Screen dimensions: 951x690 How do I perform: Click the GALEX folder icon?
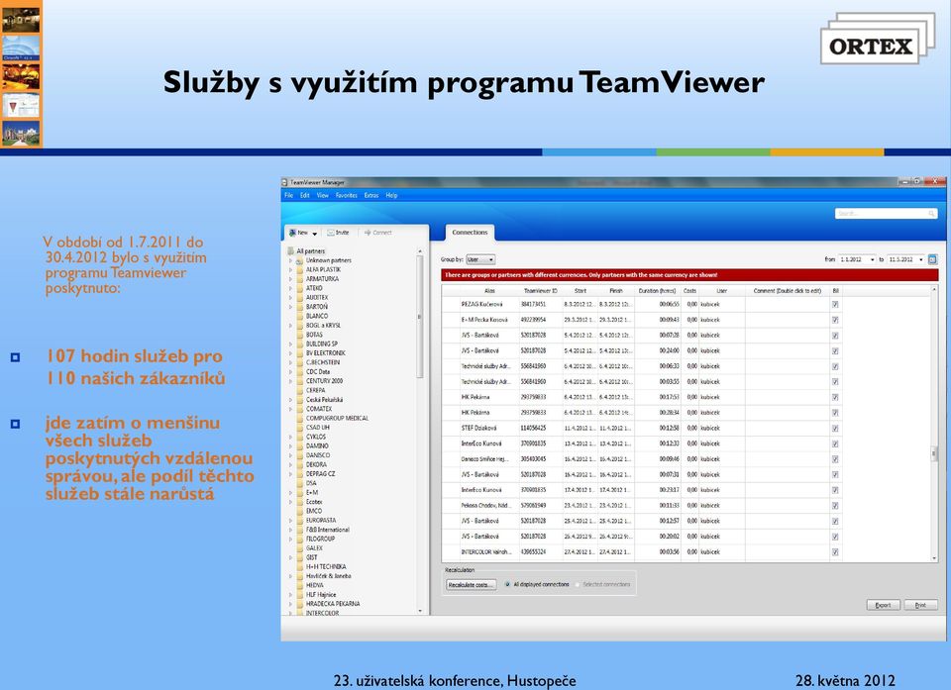click(299, 548)
